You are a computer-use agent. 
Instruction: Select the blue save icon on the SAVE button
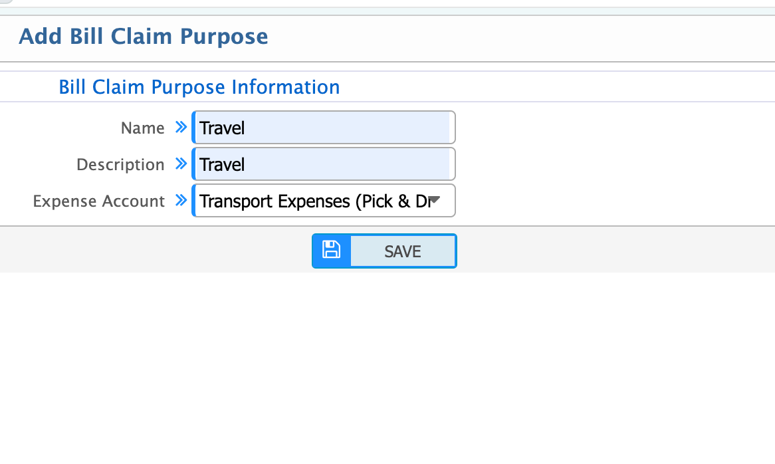(331, 251)
